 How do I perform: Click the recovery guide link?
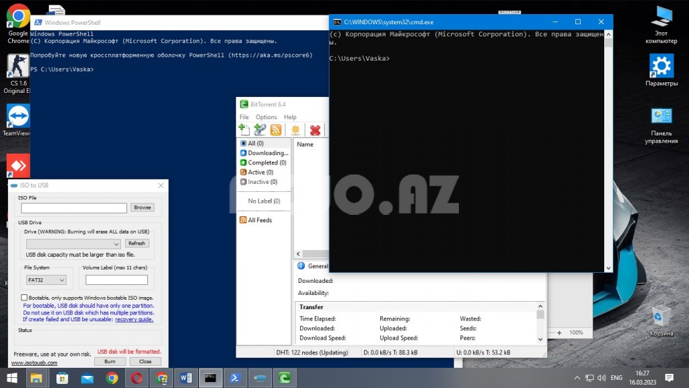(x=134, y=319)
